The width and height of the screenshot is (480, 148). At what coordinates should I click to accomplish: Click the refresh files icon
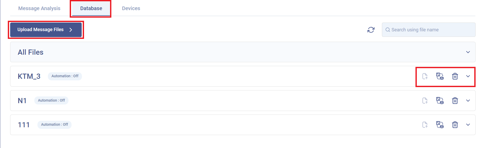pos(371,30)
